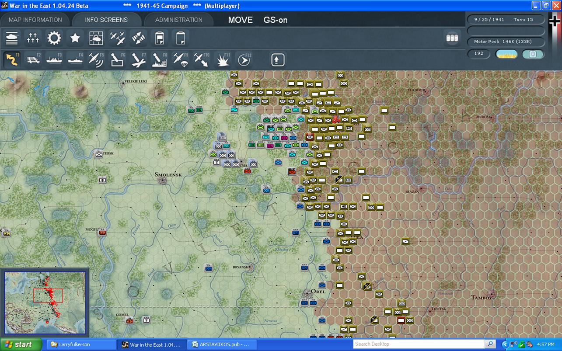Image resolution: width=562 pixels, height=351 pixels.
Task: Click the Motor Pool 146K readout
Action: [506, 42]
